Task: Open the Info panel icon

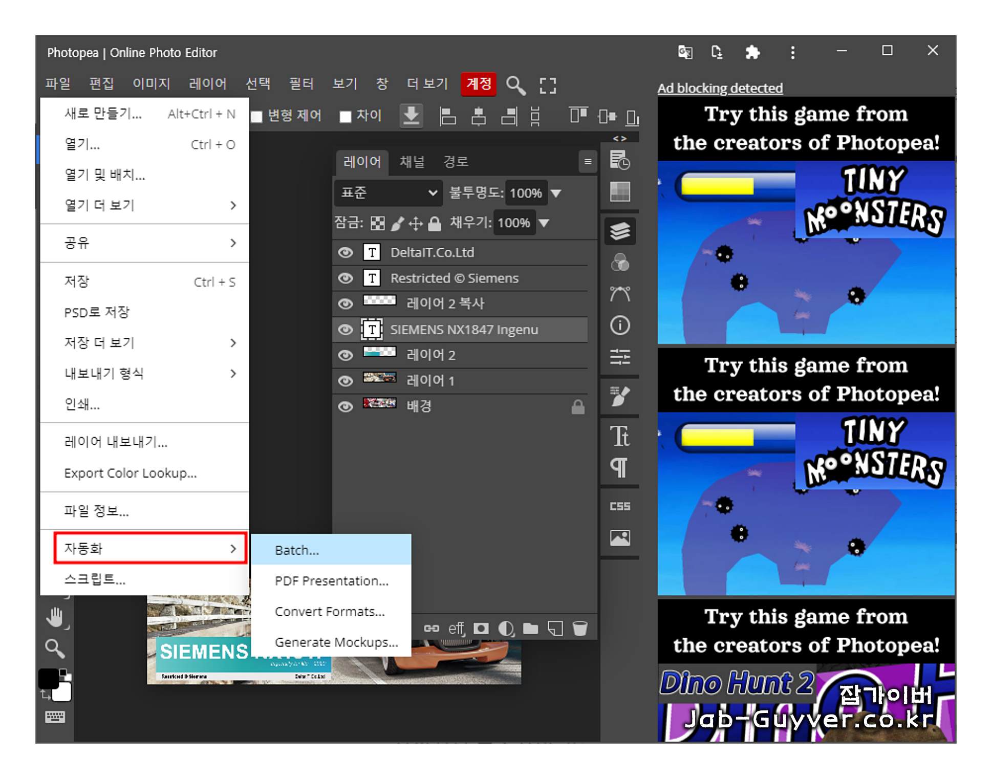Action: click(x=619, y=326)
